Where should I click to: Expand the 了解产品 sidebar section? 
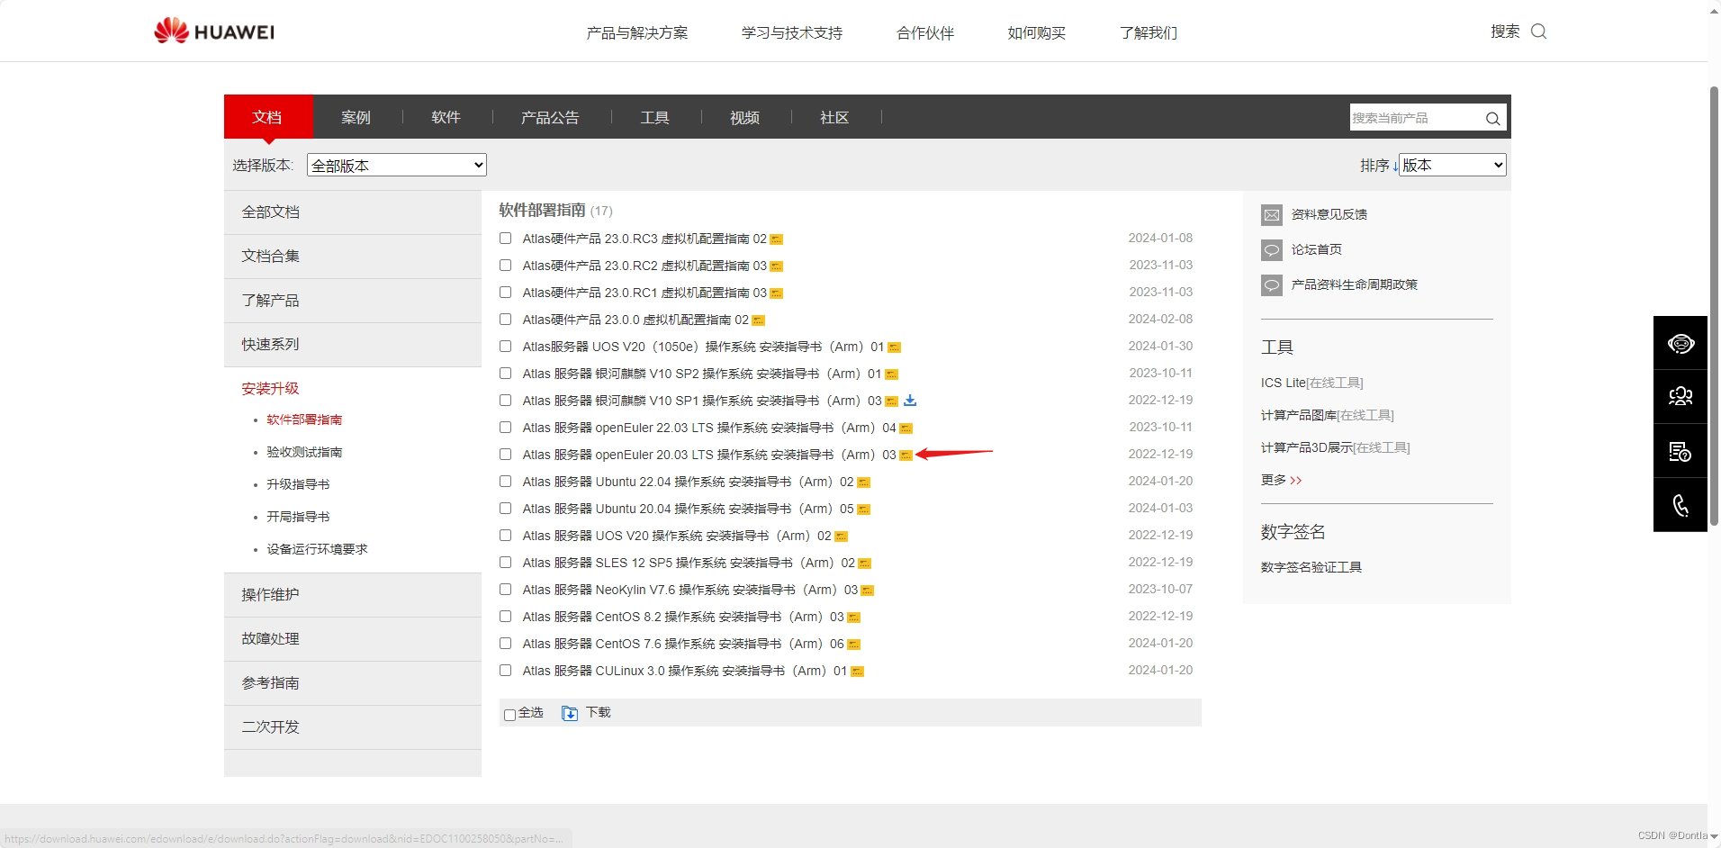coord(353,301)
